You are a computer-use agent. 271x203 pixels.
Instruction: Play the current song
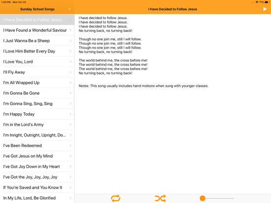(x=265, y=9)
